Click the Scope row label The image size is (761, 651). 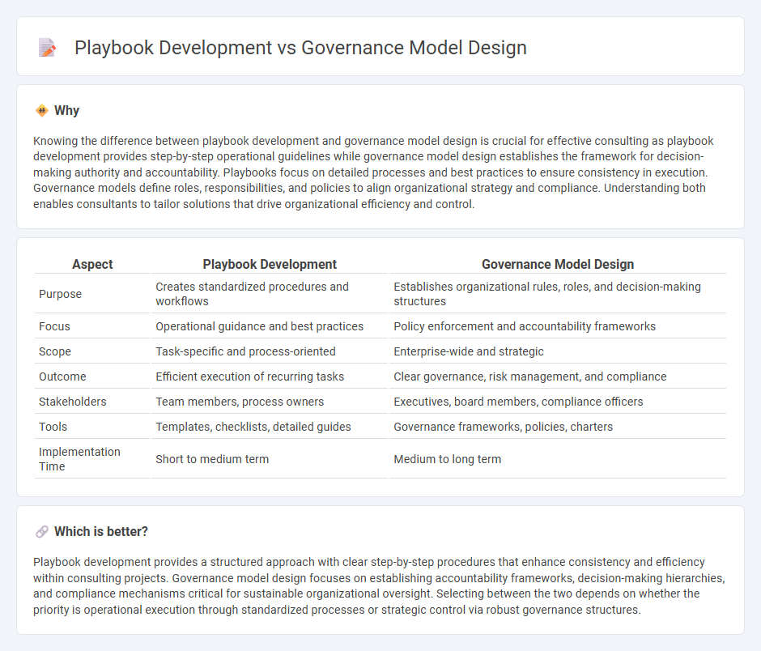pyautogui.click(x=55, y=351)
